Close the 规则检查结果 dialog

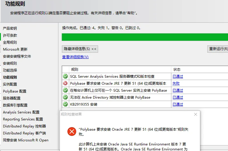pyautogui.click(x=196, y=114)
